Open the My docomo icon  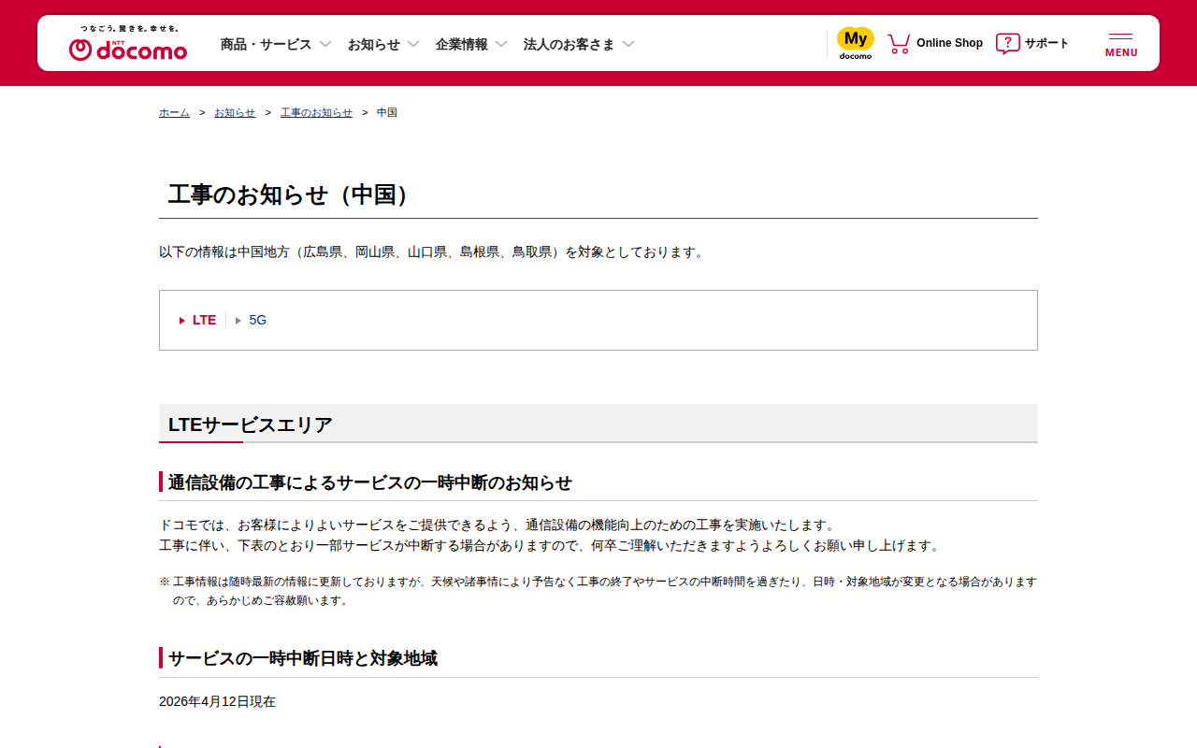coord(856,43)
